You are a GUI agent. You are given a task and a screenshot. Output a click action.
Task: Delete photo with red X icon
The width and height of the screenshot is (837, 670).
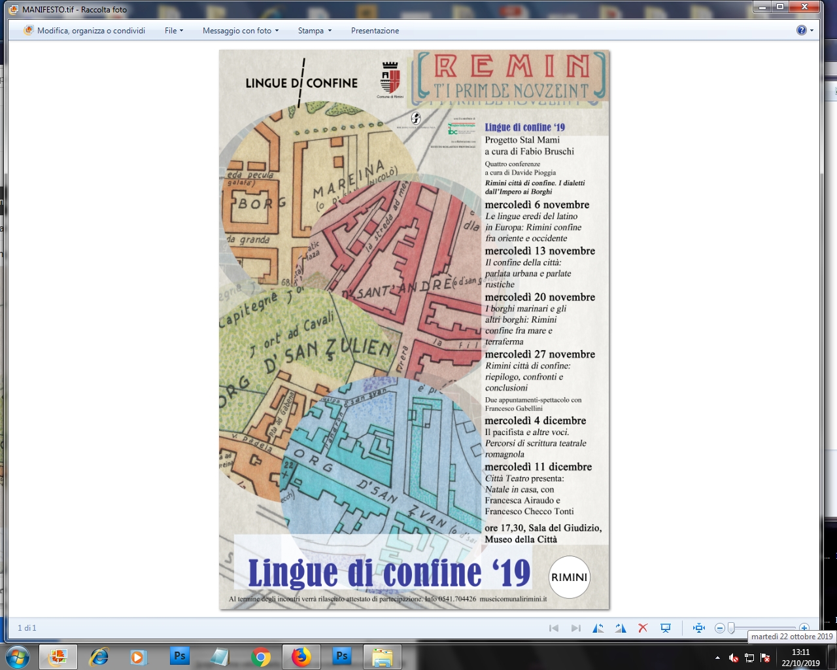pos(643,628)
